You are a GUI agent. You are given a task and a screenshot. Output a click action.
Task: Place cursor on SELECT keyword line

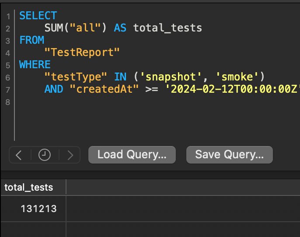pyautogui.click(x=38, y=16)
